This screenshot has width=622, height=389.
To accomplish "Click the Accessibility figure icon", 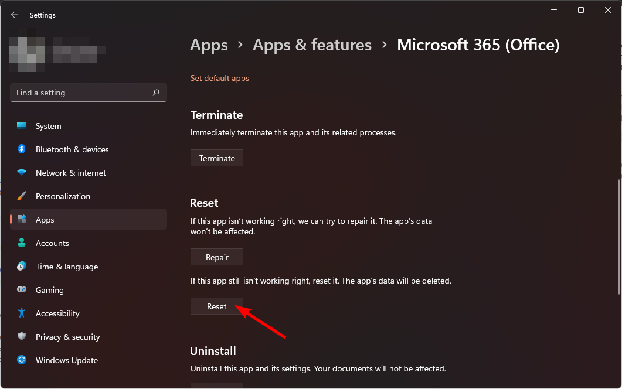I will click(x=22, y=313).
